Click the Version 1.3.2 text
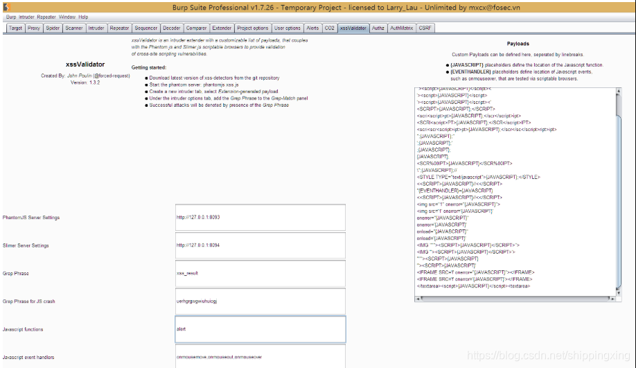The image size is (636, 368). click(85, 82)
